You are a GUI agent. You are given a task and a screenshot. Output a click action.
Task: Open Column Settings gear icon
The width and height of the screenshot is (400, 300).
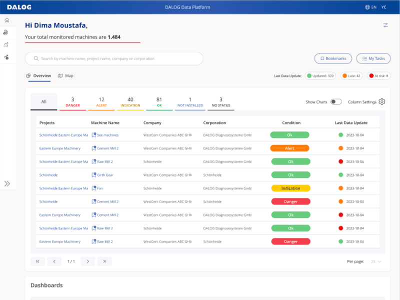click(382, 102)
